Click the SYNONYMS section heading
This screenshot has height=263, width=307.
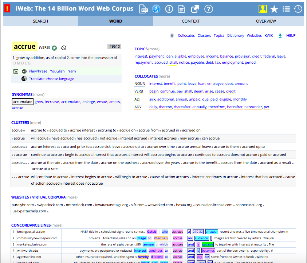[22, 95]
